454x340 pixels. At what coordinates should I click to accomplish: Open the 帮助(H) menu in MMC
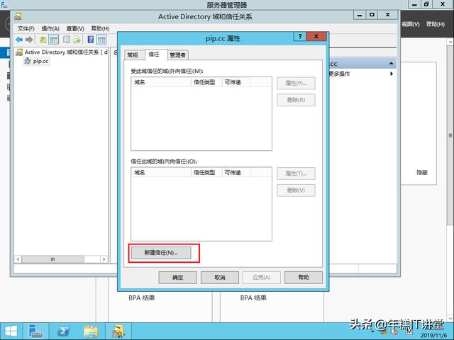[100, 28]
